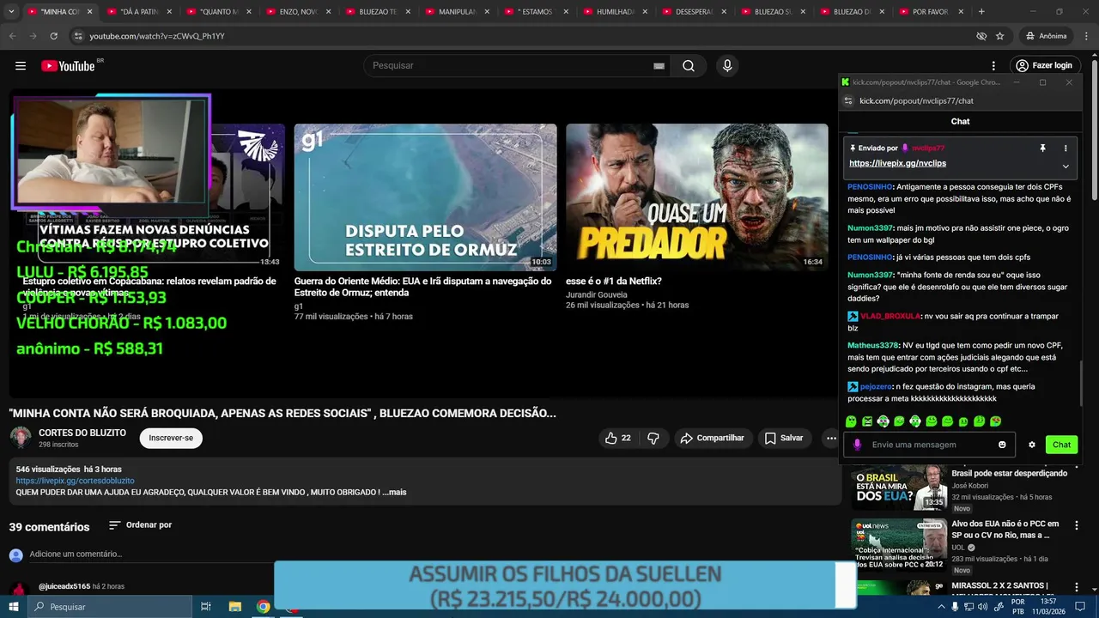Open CORTES DO BLUZITO channel name
1099x618 pixels.
pos(82,433)
